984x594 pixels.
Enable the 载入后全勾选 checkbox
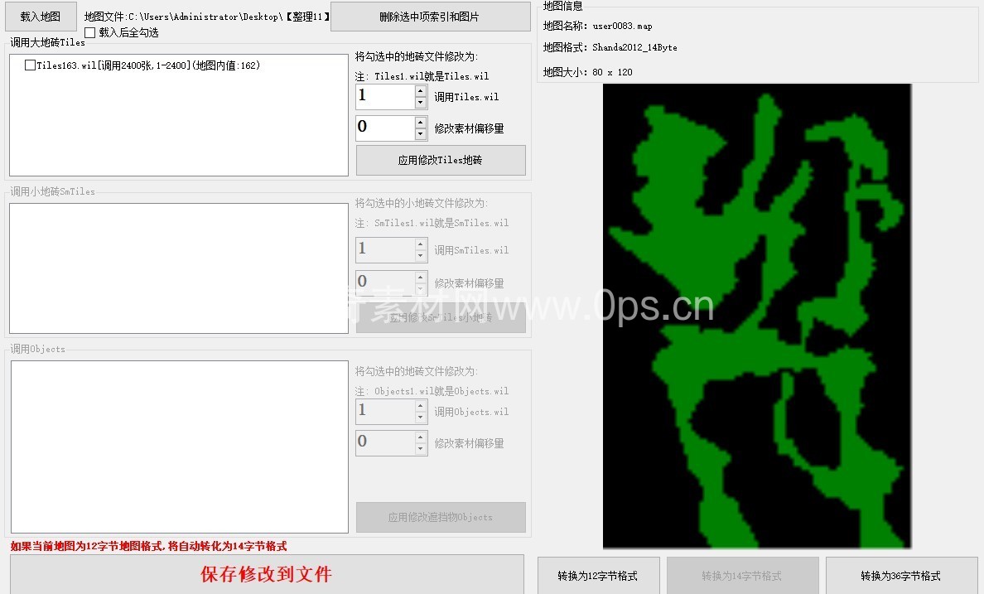[90, 32]
